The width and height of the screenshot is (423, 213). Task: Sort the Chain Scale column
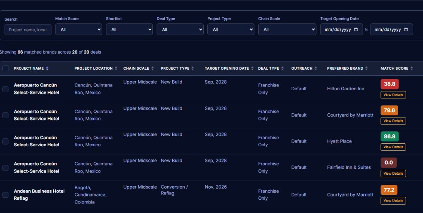152,68
